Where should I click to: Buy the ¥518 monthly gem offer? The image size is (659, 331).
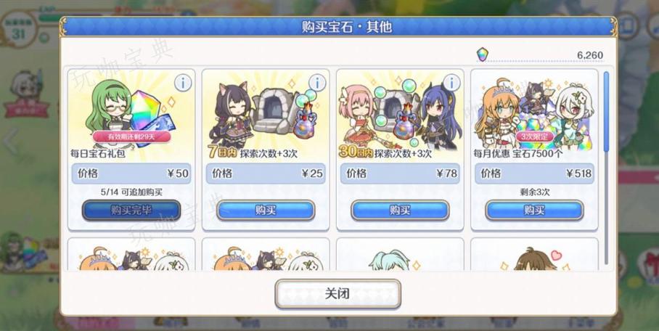(535, 210)
